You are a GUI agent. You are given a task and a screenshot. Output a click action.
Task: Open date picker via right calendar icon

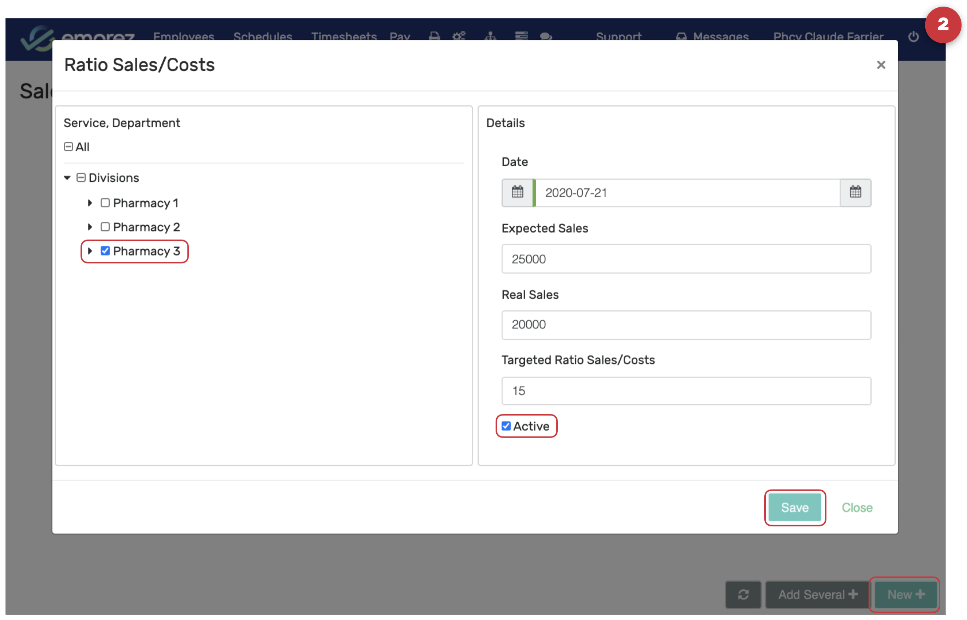[855, 192]
